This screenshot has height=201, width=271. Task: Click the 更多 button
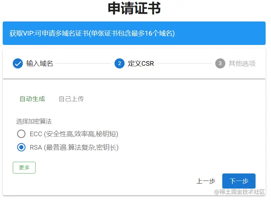coord(24,167)
